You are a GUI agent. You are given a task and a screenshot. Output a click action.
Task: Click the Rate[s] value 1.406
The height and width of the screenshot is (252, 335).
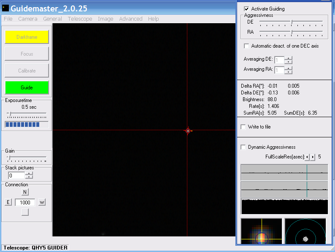click(x=273, y=106)
